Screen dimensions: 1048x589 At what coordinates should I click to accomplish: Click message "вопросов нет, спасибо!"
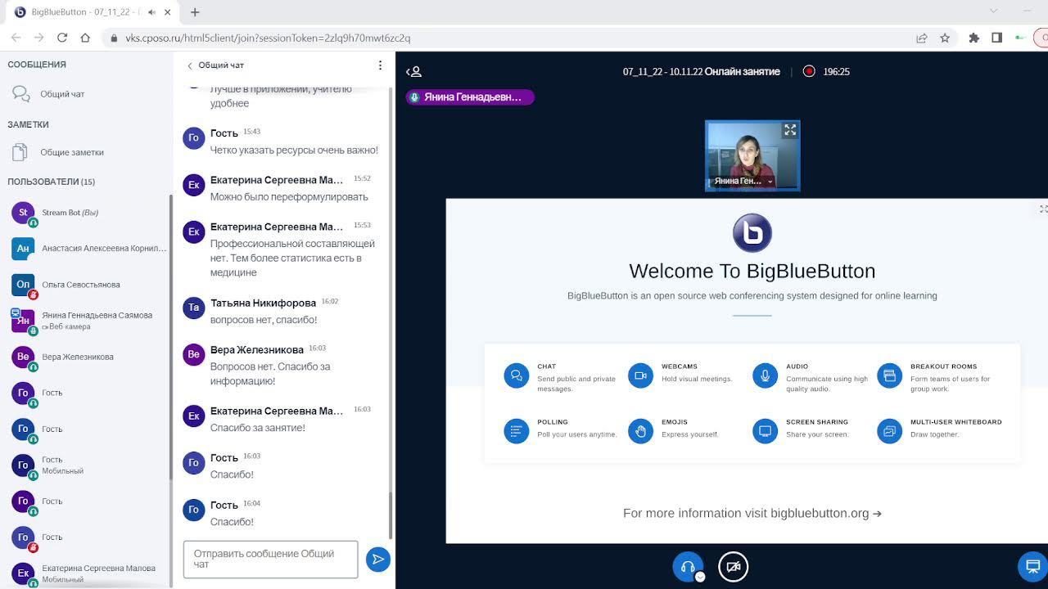pyautogui.click(x=264, y=320)
